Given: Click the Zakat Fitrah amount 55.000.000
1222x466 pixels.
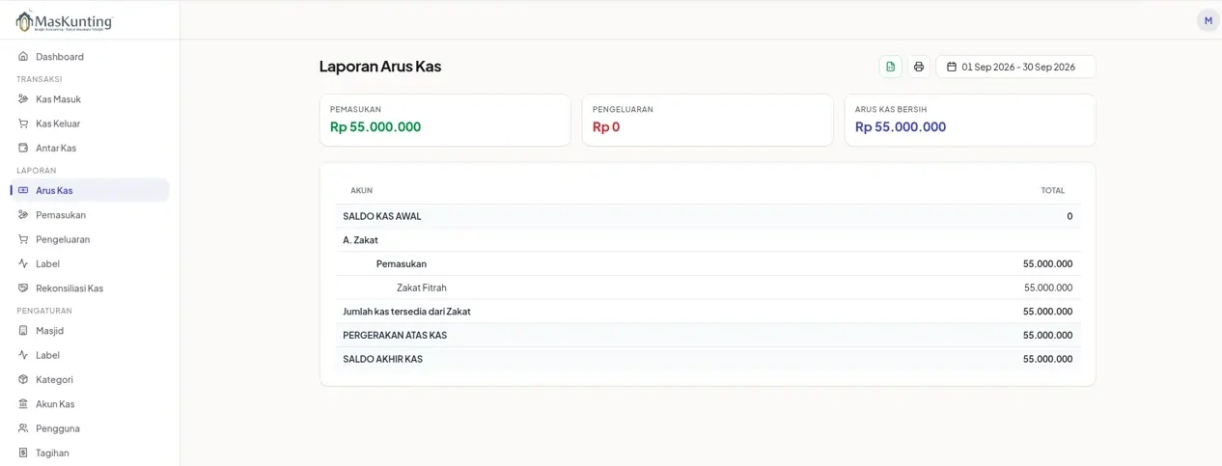Looking at the screenshot, I should click(x=1048, y=288).
